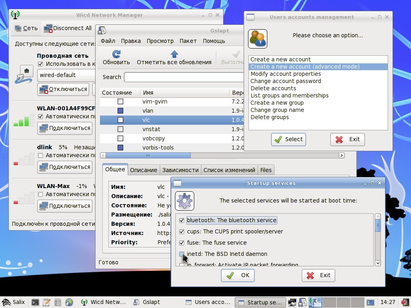
Task: Click the Имя column header
Action: click(x=185, y=93)
